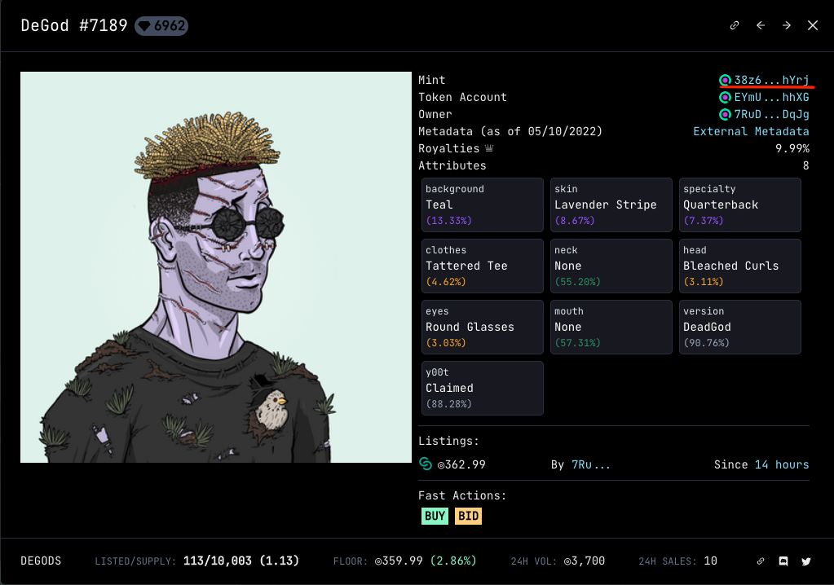Copy link icon in top header
834x585 pixels.
point(735,25)
